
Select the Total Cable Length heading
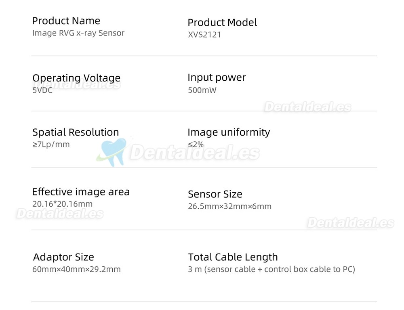click(x=233, y=257)
